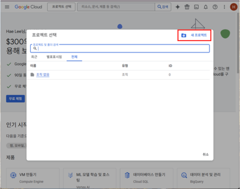The height and width of the screenshot is (189, 240).
Task: Open the Gemini sparkle assistant icon
Action: pyautogui.click(x=178, y=7)
